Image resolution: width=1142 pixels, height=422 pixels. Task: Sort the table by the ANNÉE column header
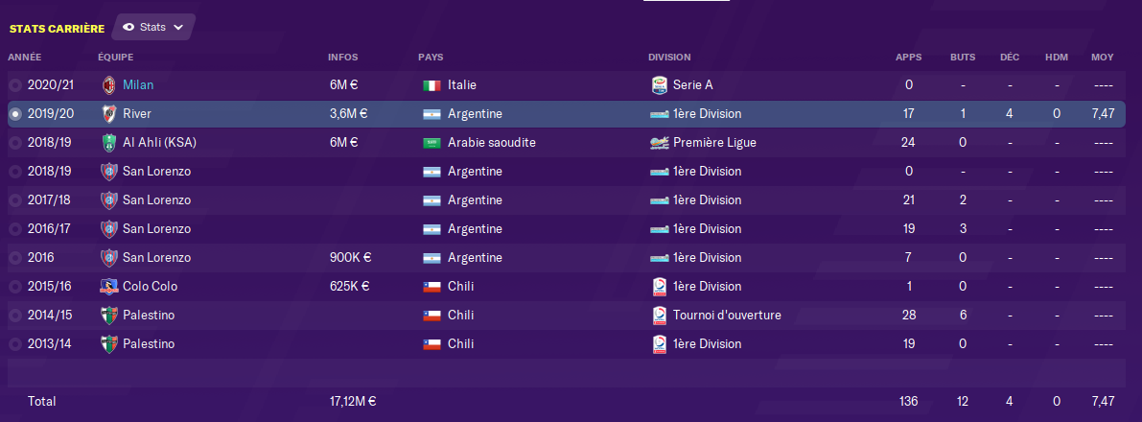[x=25, y=58]
